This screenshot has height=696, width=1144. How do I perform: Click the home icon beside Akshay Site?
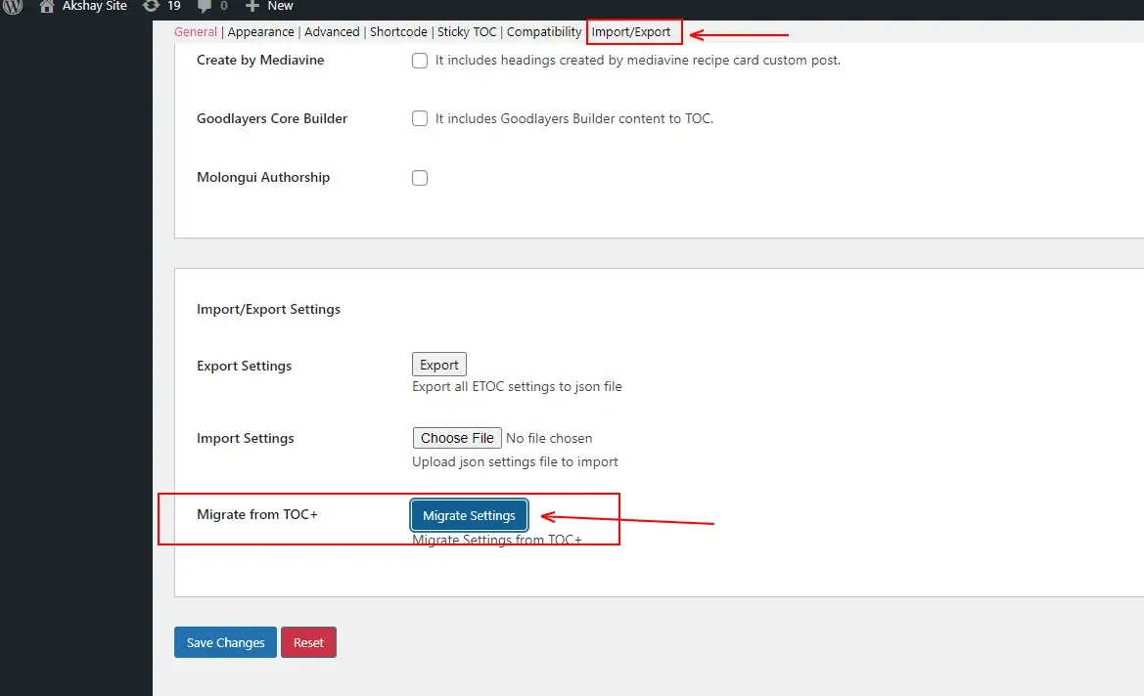[47, 6]
